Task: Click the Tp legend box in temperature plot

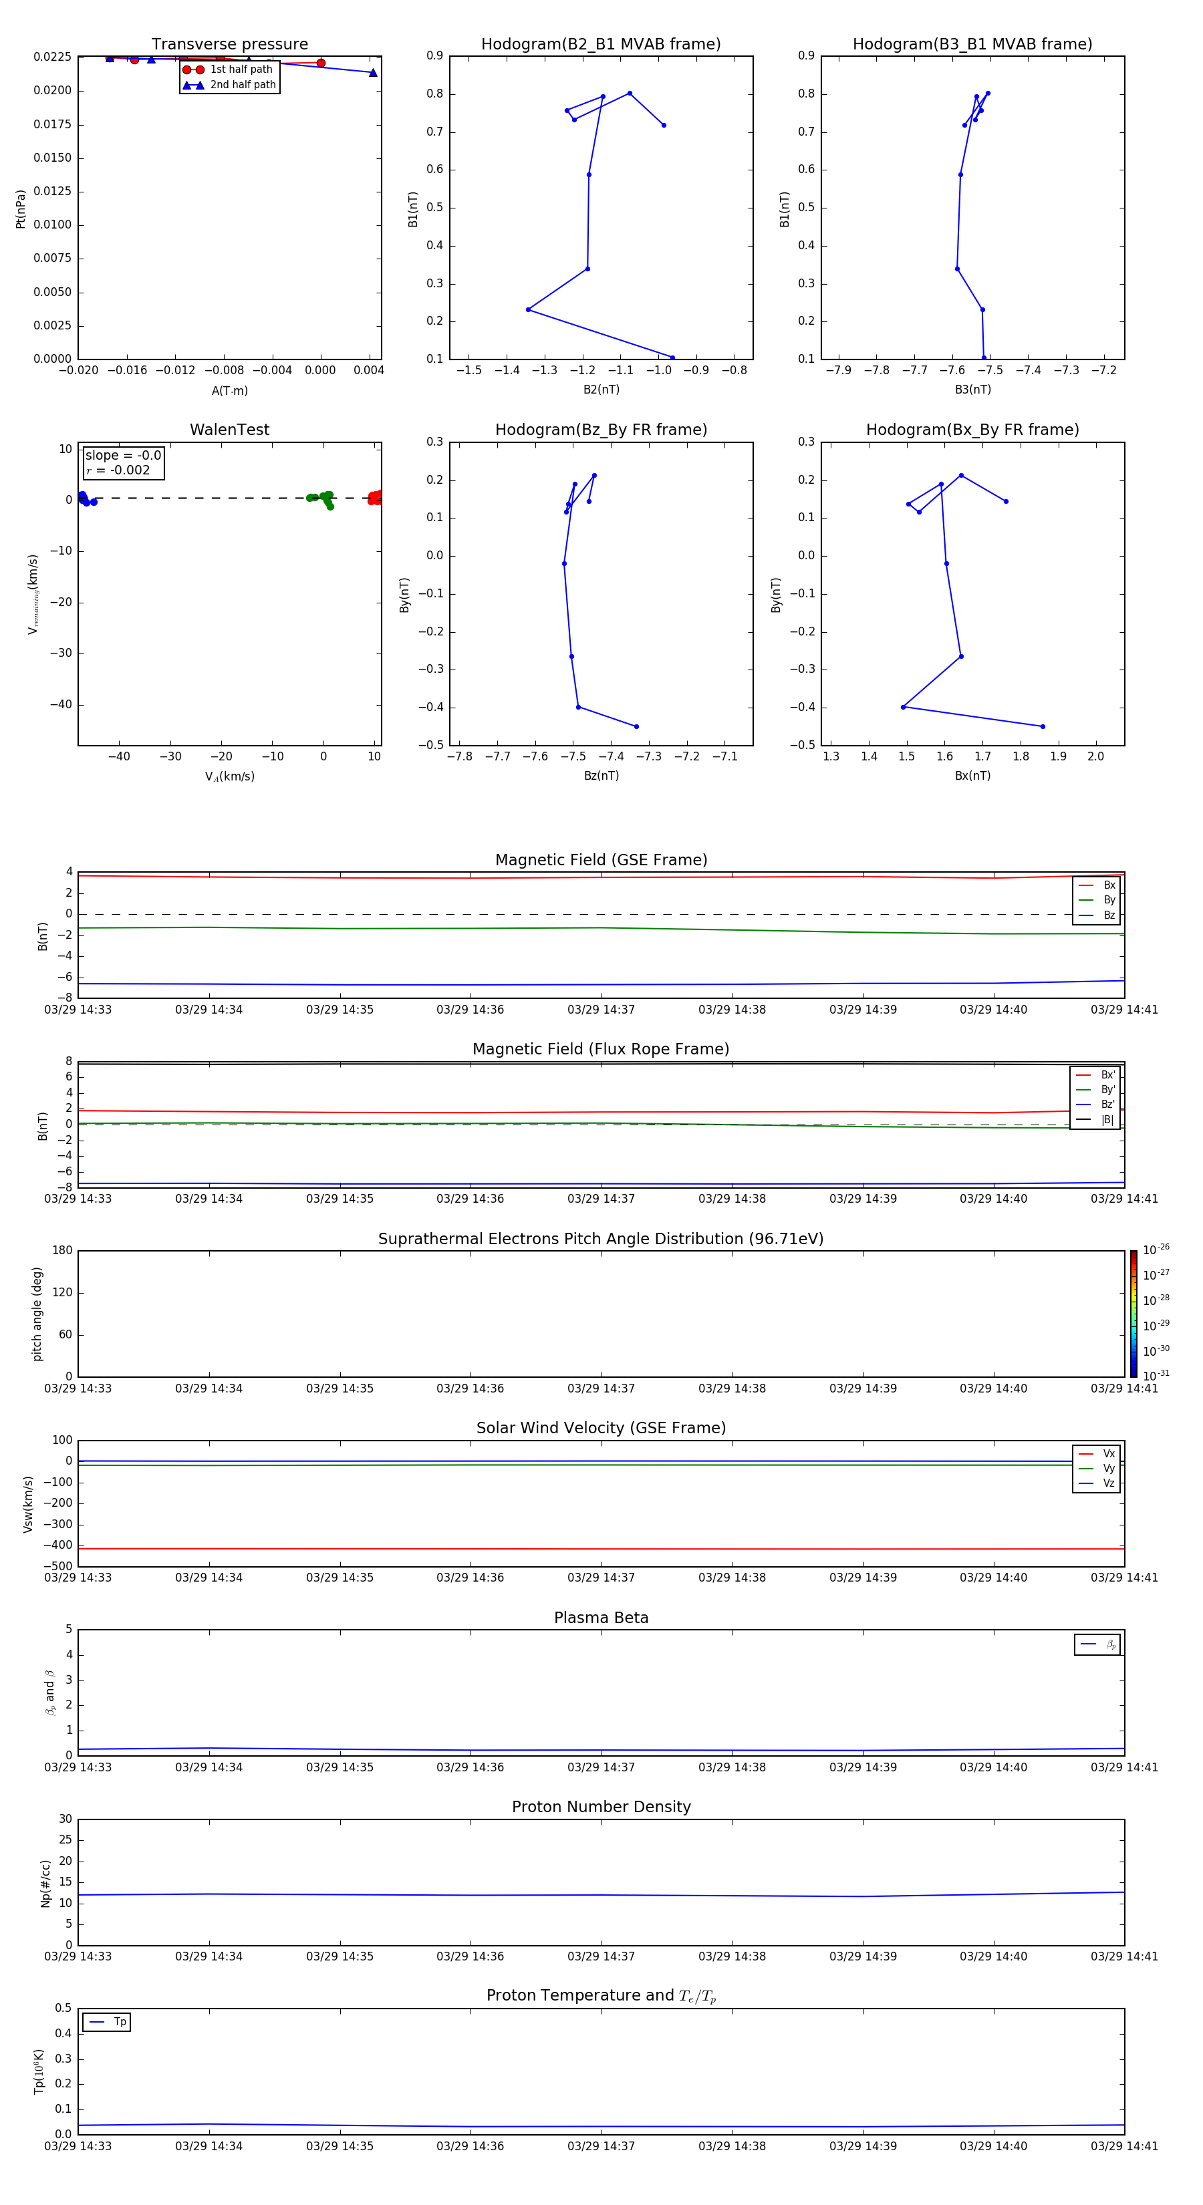Action: pyautogui.click(x=106, y=2022)
